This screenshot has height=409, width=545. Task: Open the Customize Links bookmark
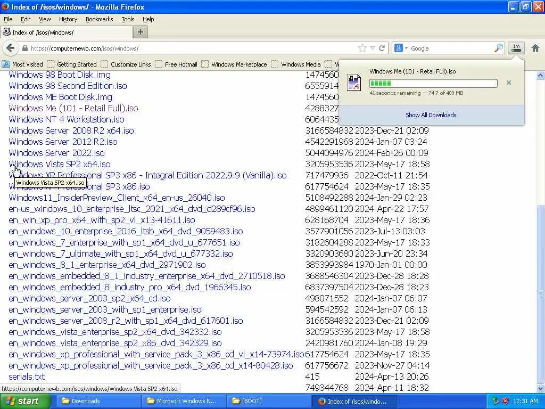coord(126,64)
